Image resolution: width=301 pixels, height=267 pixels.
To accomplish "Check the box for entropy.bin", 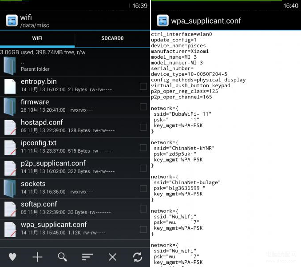I will [x=143, y=86].
